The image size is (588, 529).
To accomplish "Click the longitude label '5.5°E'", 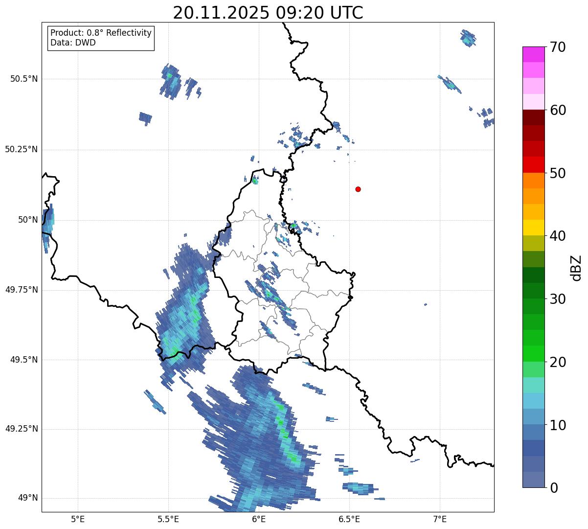I will pyautogui.click(x=169, y=519).
